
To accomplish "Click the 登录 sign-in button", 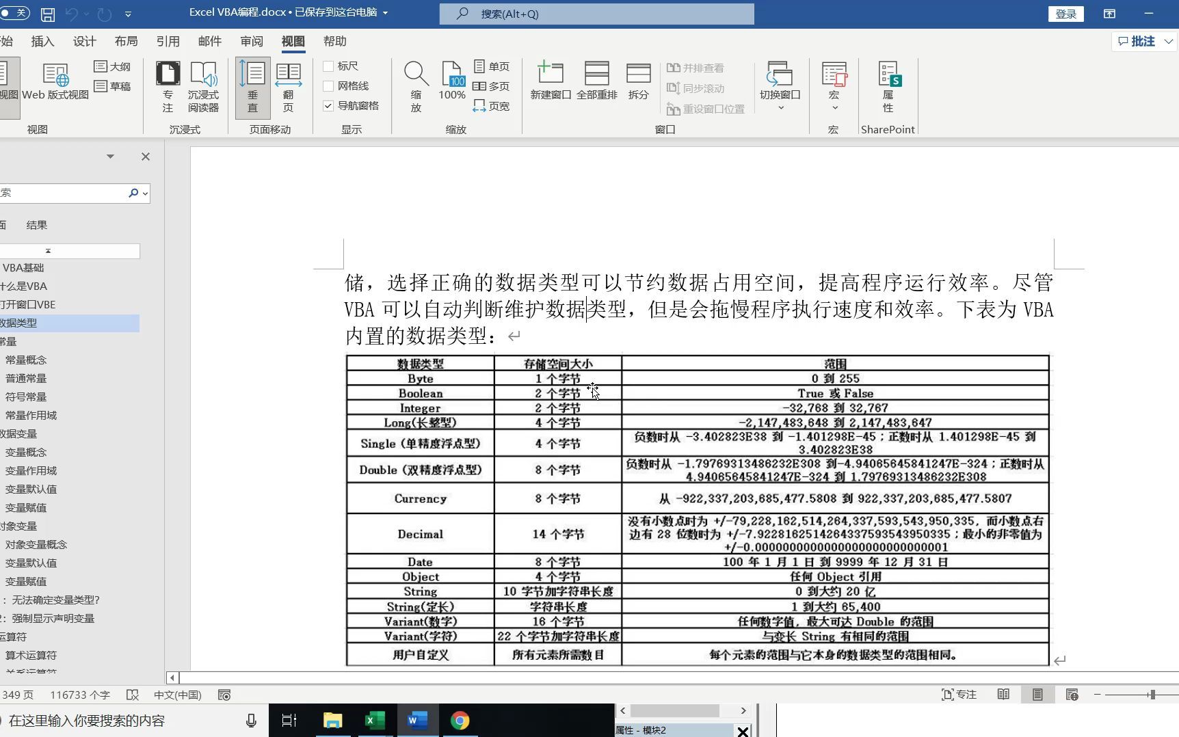I will (1065, 14).
